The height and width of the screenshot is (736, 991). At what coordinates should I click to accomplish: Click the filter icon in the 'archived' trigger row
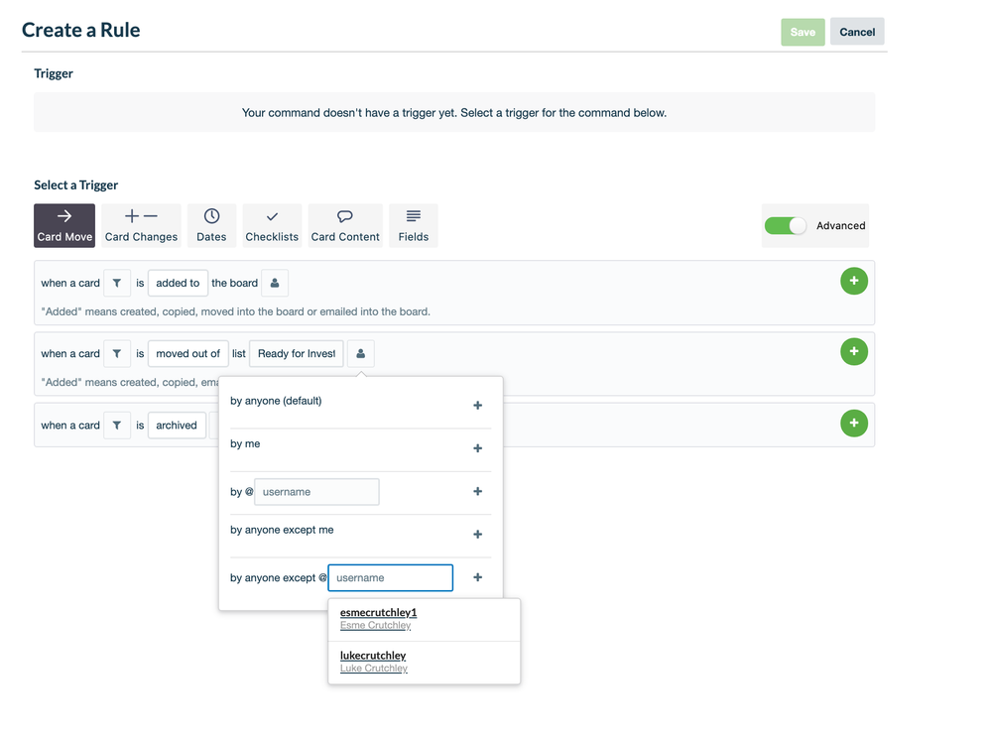[x=117, y=426]
